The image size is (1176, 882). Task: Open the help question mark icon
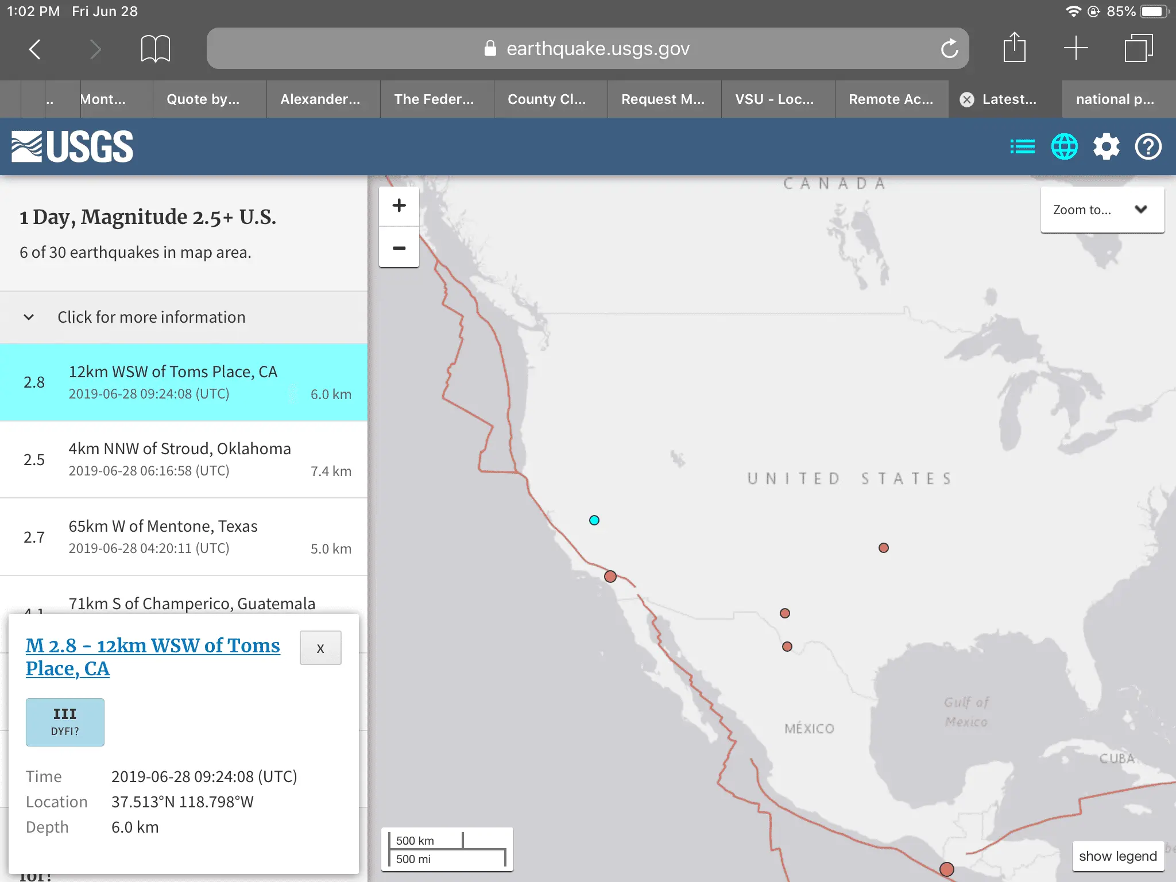click(x=1148, y=147)
